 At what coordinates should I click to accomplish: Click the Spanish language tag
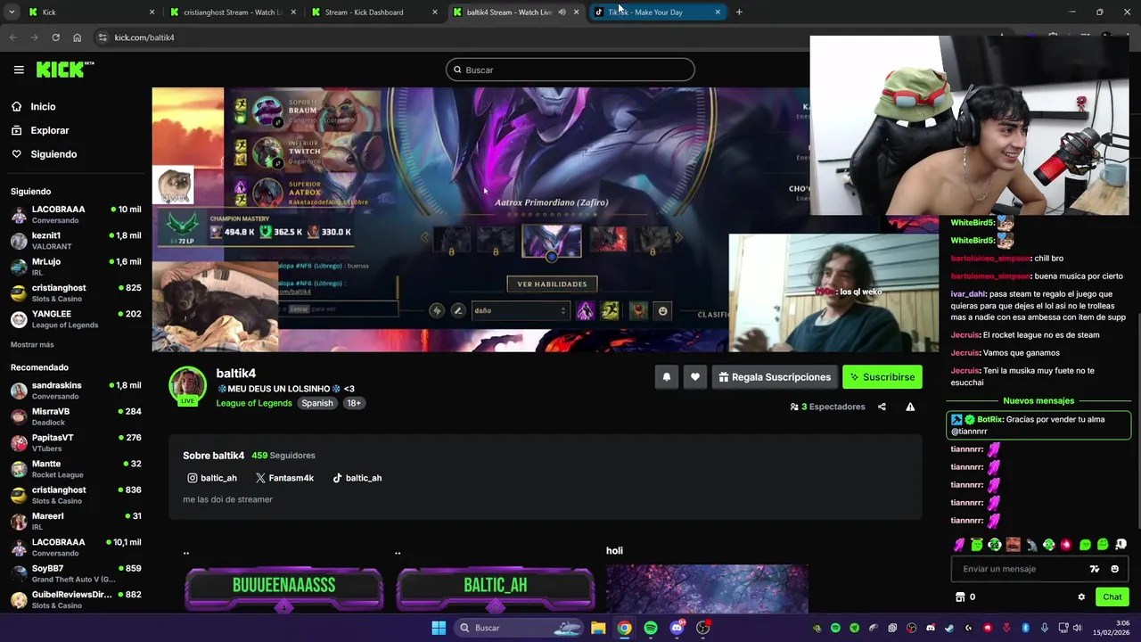tap(316, 403)
